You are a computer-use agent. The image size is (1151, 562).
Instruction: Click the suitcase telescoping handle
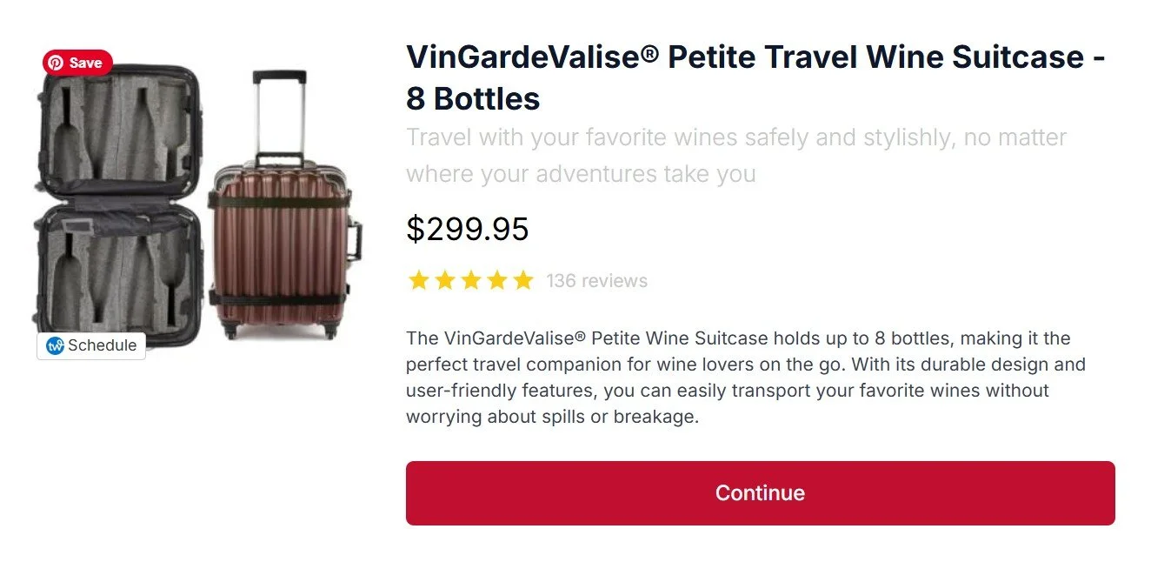click(280, 115)
